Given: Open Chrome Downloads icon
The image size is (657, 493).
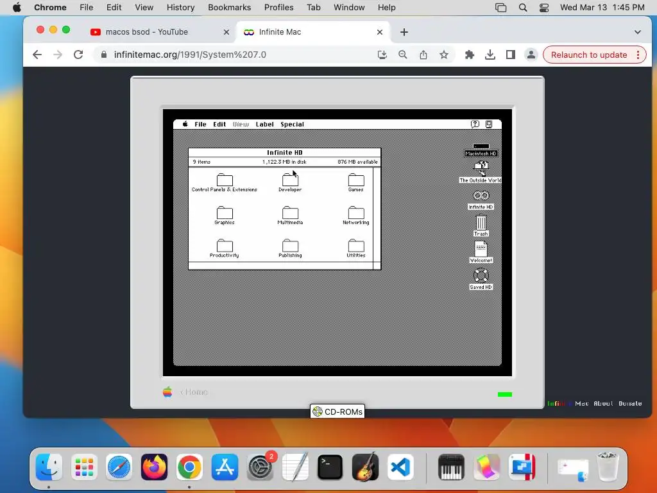Looking at the screenshot, I should tap(490, 55).
